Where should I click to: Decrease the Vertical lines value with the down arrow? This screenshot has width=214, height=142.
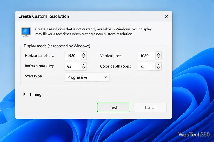coord(158,57)
